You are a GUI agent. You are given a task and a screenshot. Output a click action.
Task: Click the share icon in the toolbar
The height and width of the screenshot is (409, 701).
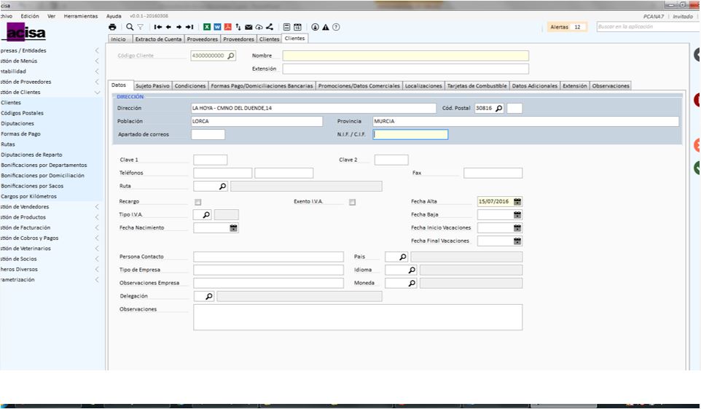269,27
